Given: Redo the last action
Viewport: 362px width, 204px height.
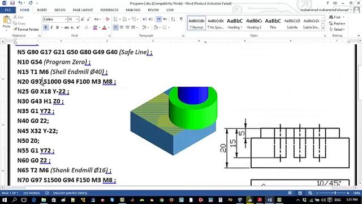Looking at the screenshot, I should 31,3.
